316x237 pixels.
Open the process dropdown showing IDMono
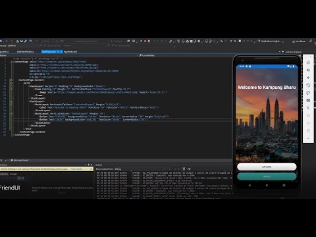(25, 45)
